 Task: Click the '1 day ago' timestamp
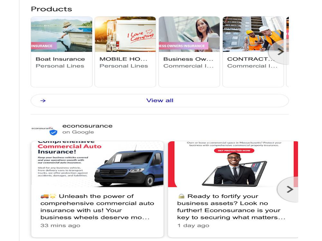click(x=193, y=226)
